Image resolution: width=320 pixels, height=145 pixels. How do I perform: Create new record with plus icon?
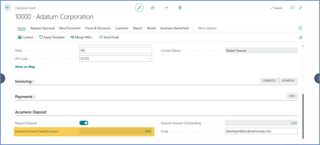(166, 8)
